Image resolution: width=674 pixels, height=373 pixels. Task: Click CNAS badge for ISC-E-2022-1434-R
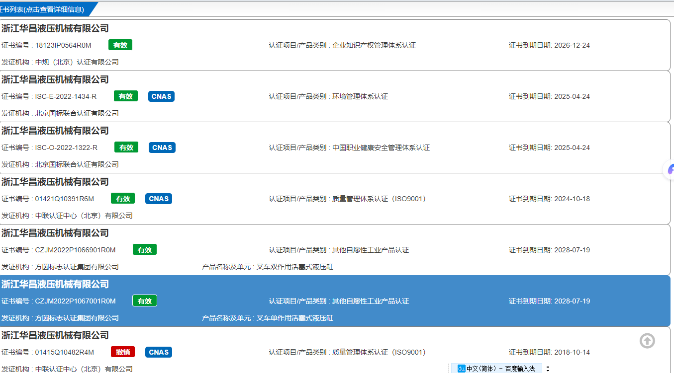(161, 96)
